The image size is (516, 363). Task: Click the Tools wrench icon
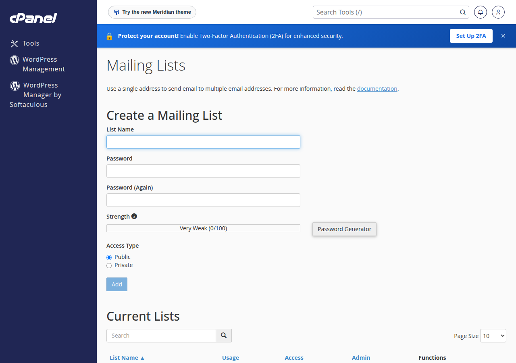point(15,44)
